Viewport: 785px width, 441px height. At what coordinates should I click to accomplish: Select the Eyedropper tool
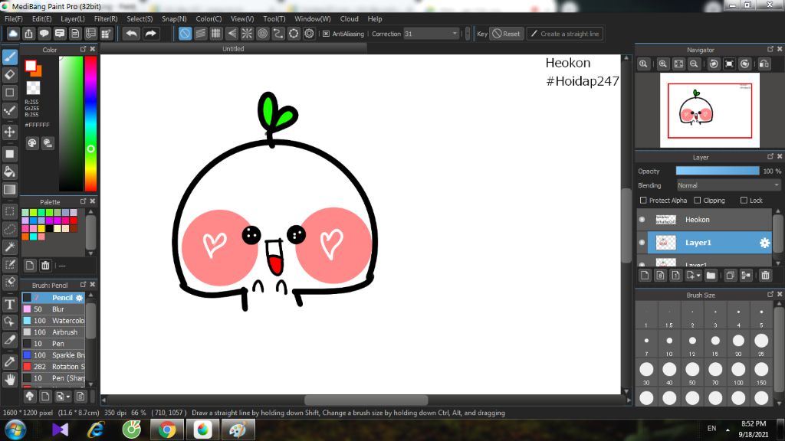click(9, 361)
